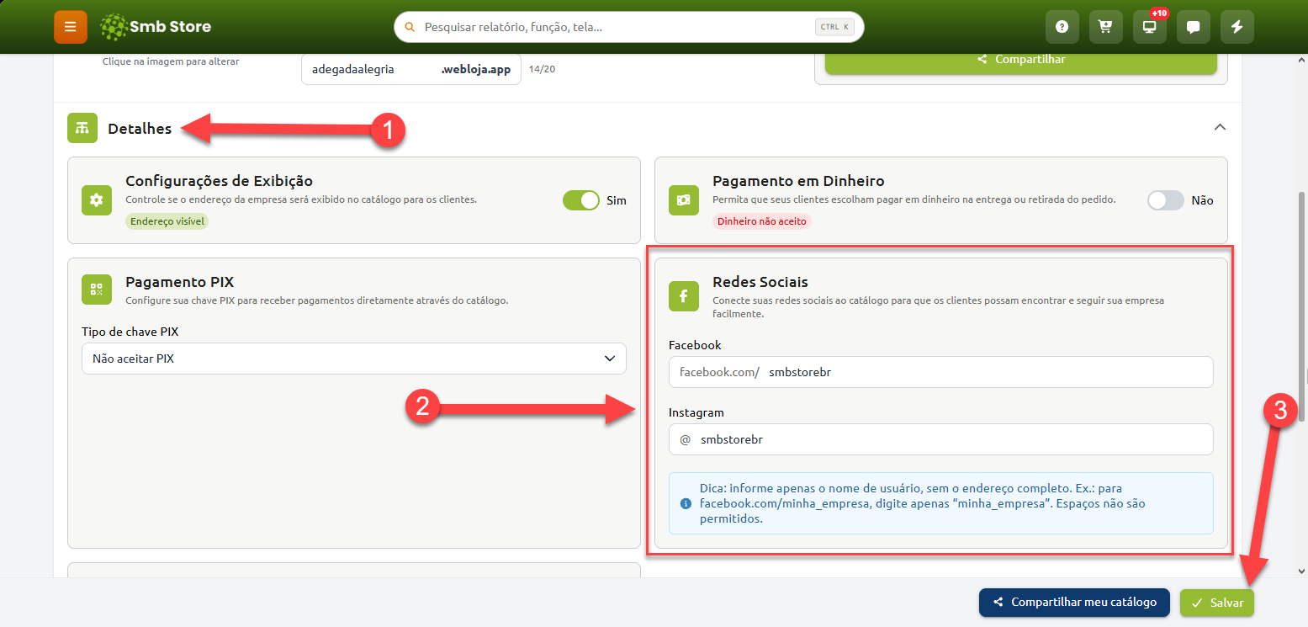Enable the Pagamento em Dinheiro switch
The image size is (1308, 627).
pyautogui.click(x=1166, y=200)
